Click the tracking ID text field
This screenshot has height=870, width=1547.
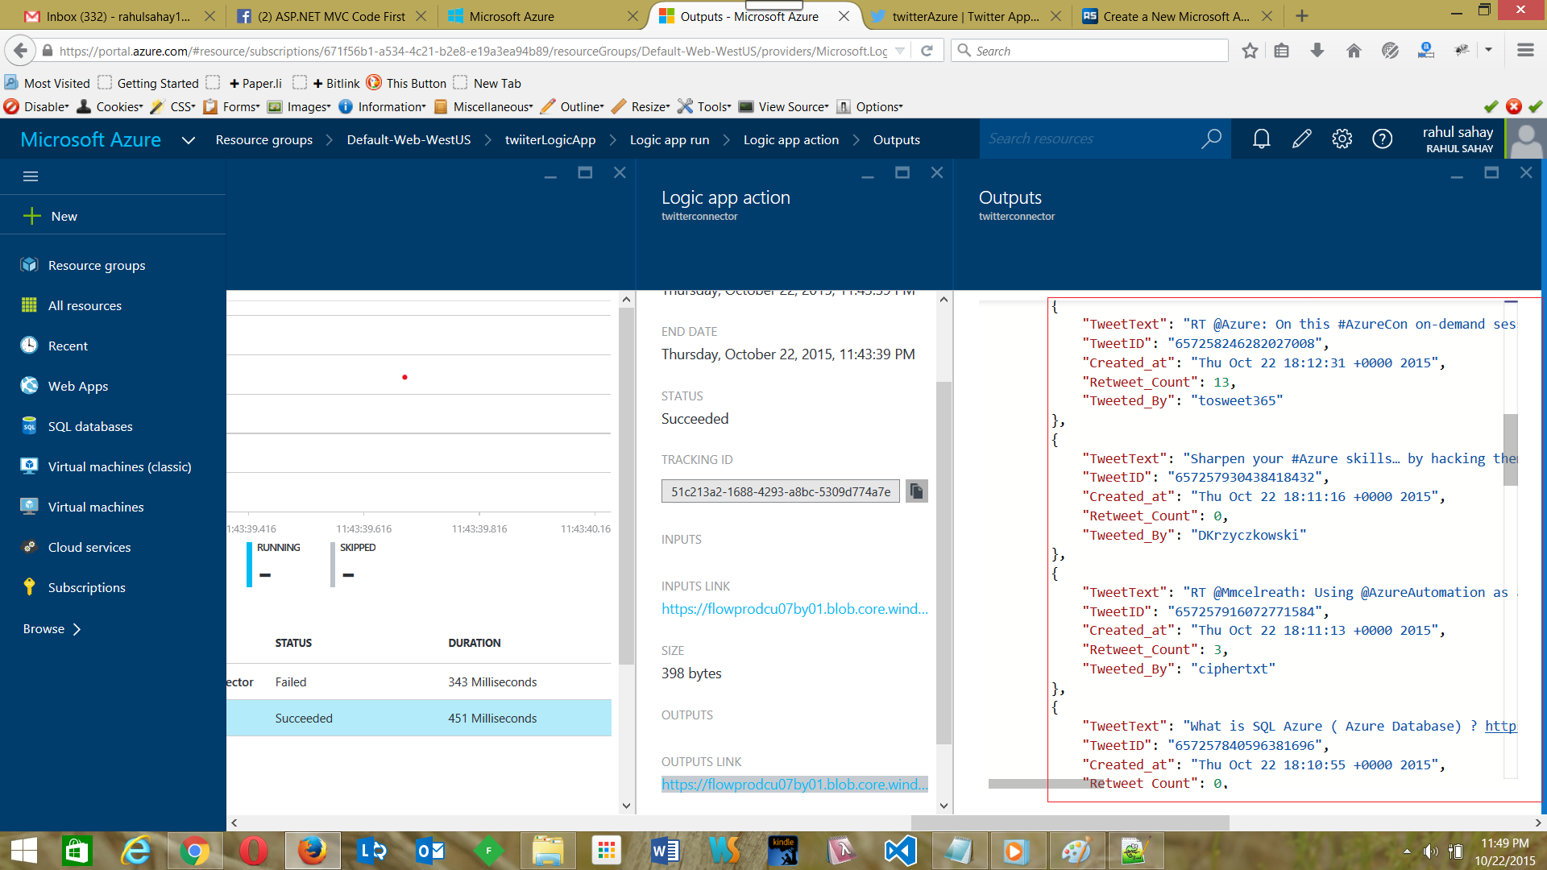point(780,491)
